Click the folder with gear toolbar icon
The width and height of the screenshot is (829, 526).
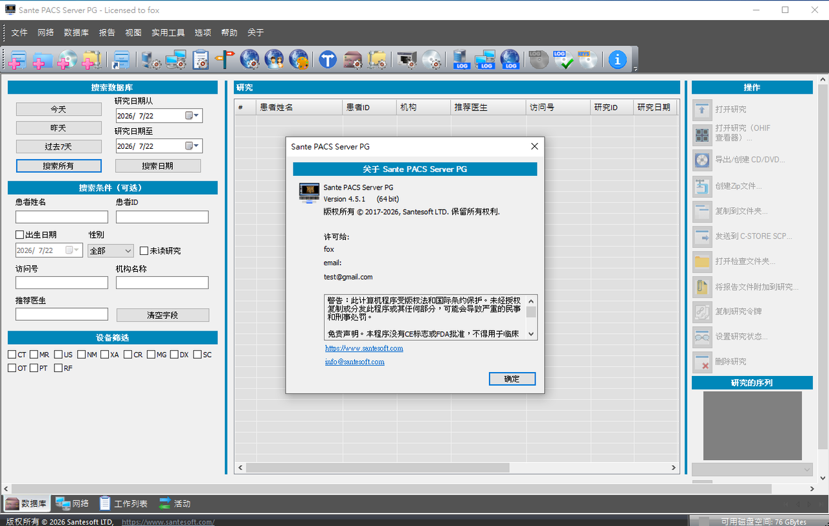(377, 60)
